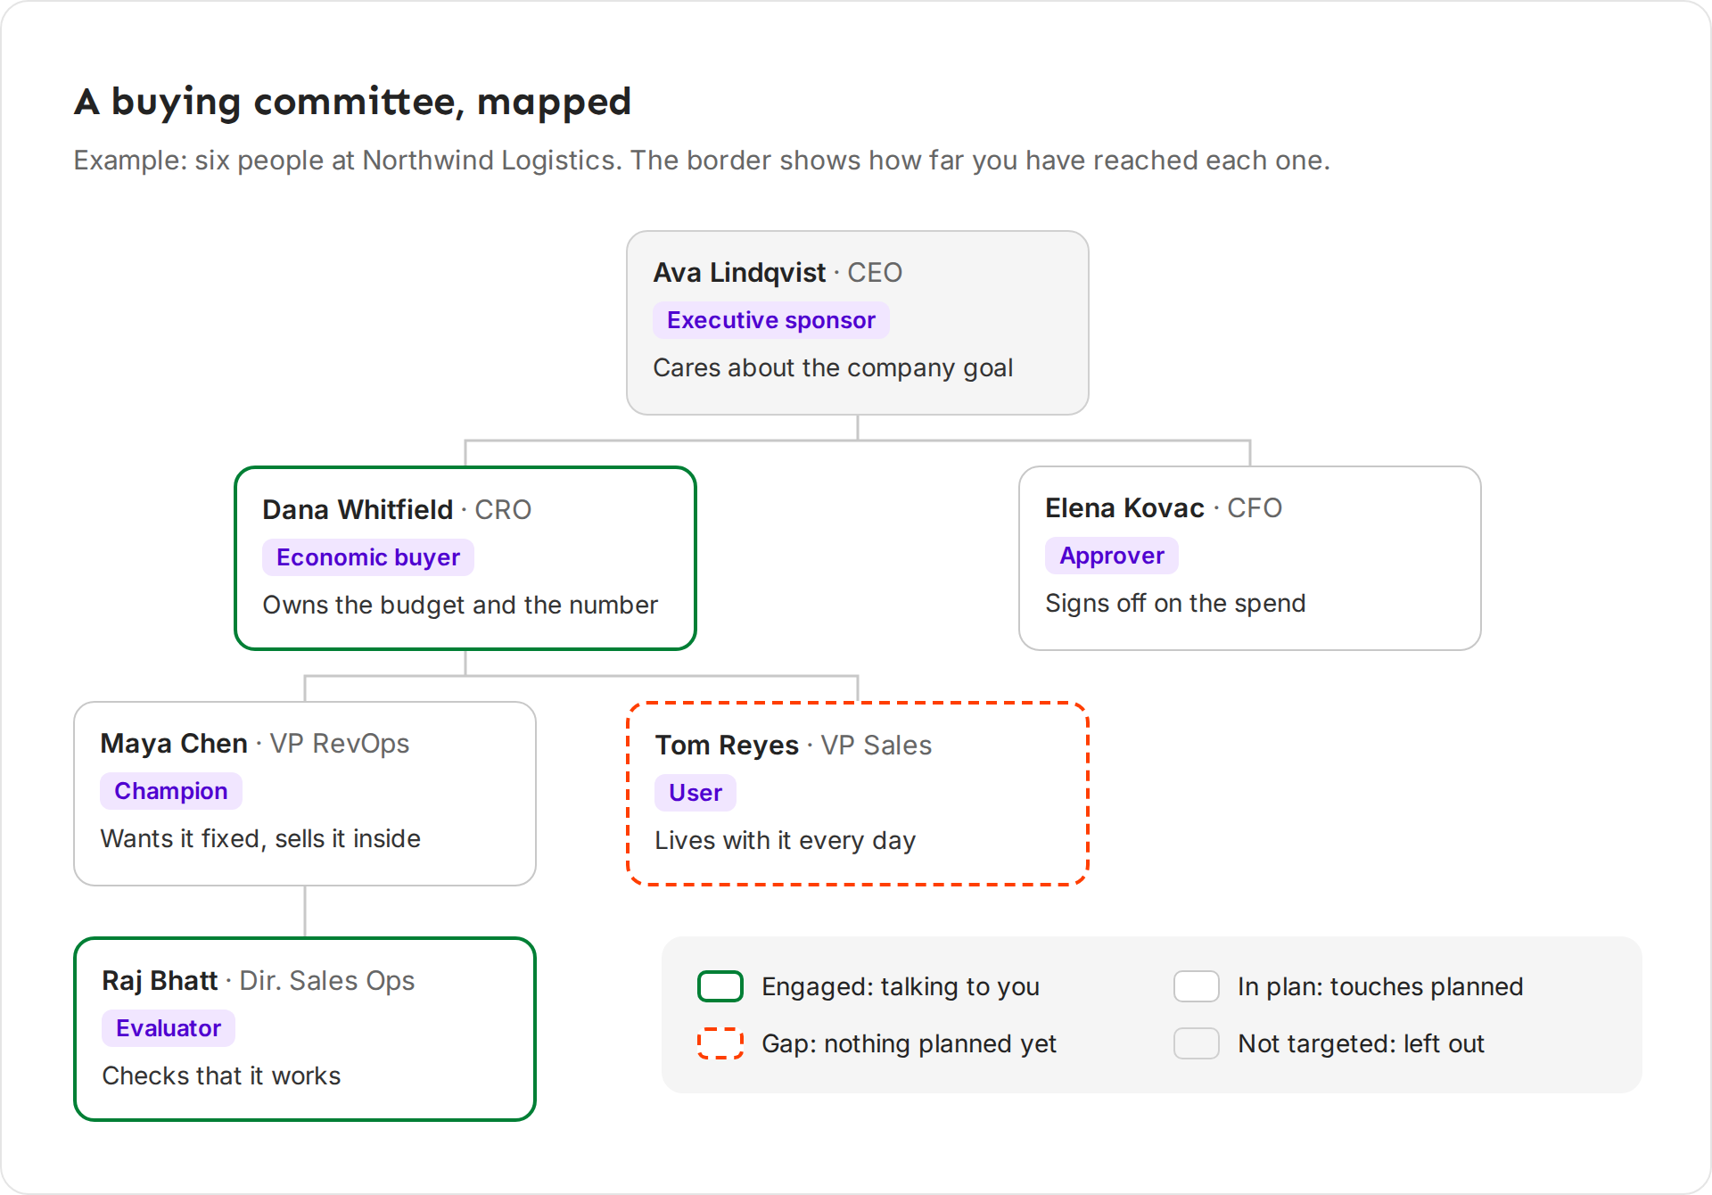This screenshot has width=1712, height=1195.
Task: Click the 'VP Sales' title
Action: coord(877,745)
